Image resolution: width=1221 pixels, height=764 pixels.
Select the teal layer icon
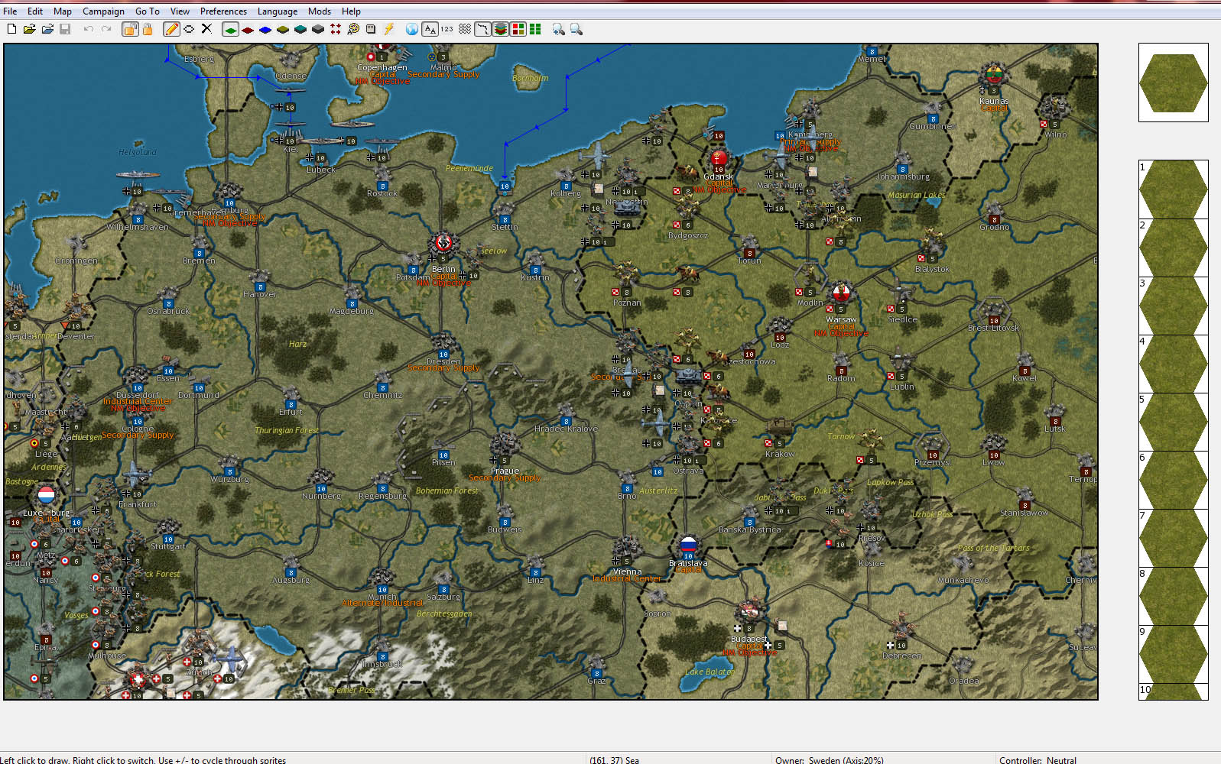(300, 29)
